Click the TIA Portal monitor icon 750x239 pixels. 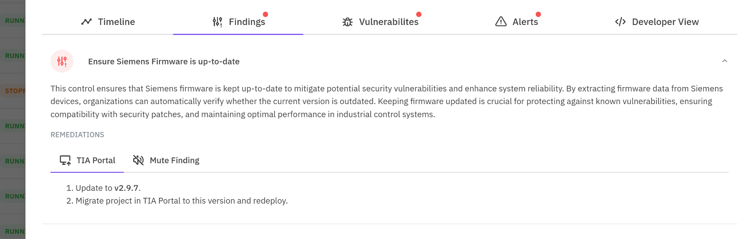(x=65, y=160)
